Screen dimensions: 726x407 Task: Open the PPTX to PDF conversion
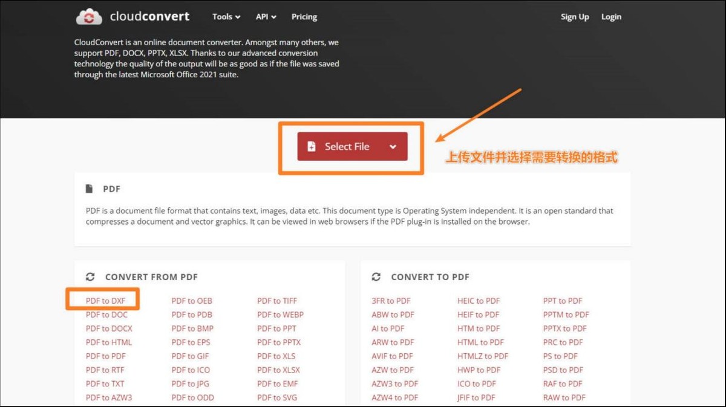(566, 328)
